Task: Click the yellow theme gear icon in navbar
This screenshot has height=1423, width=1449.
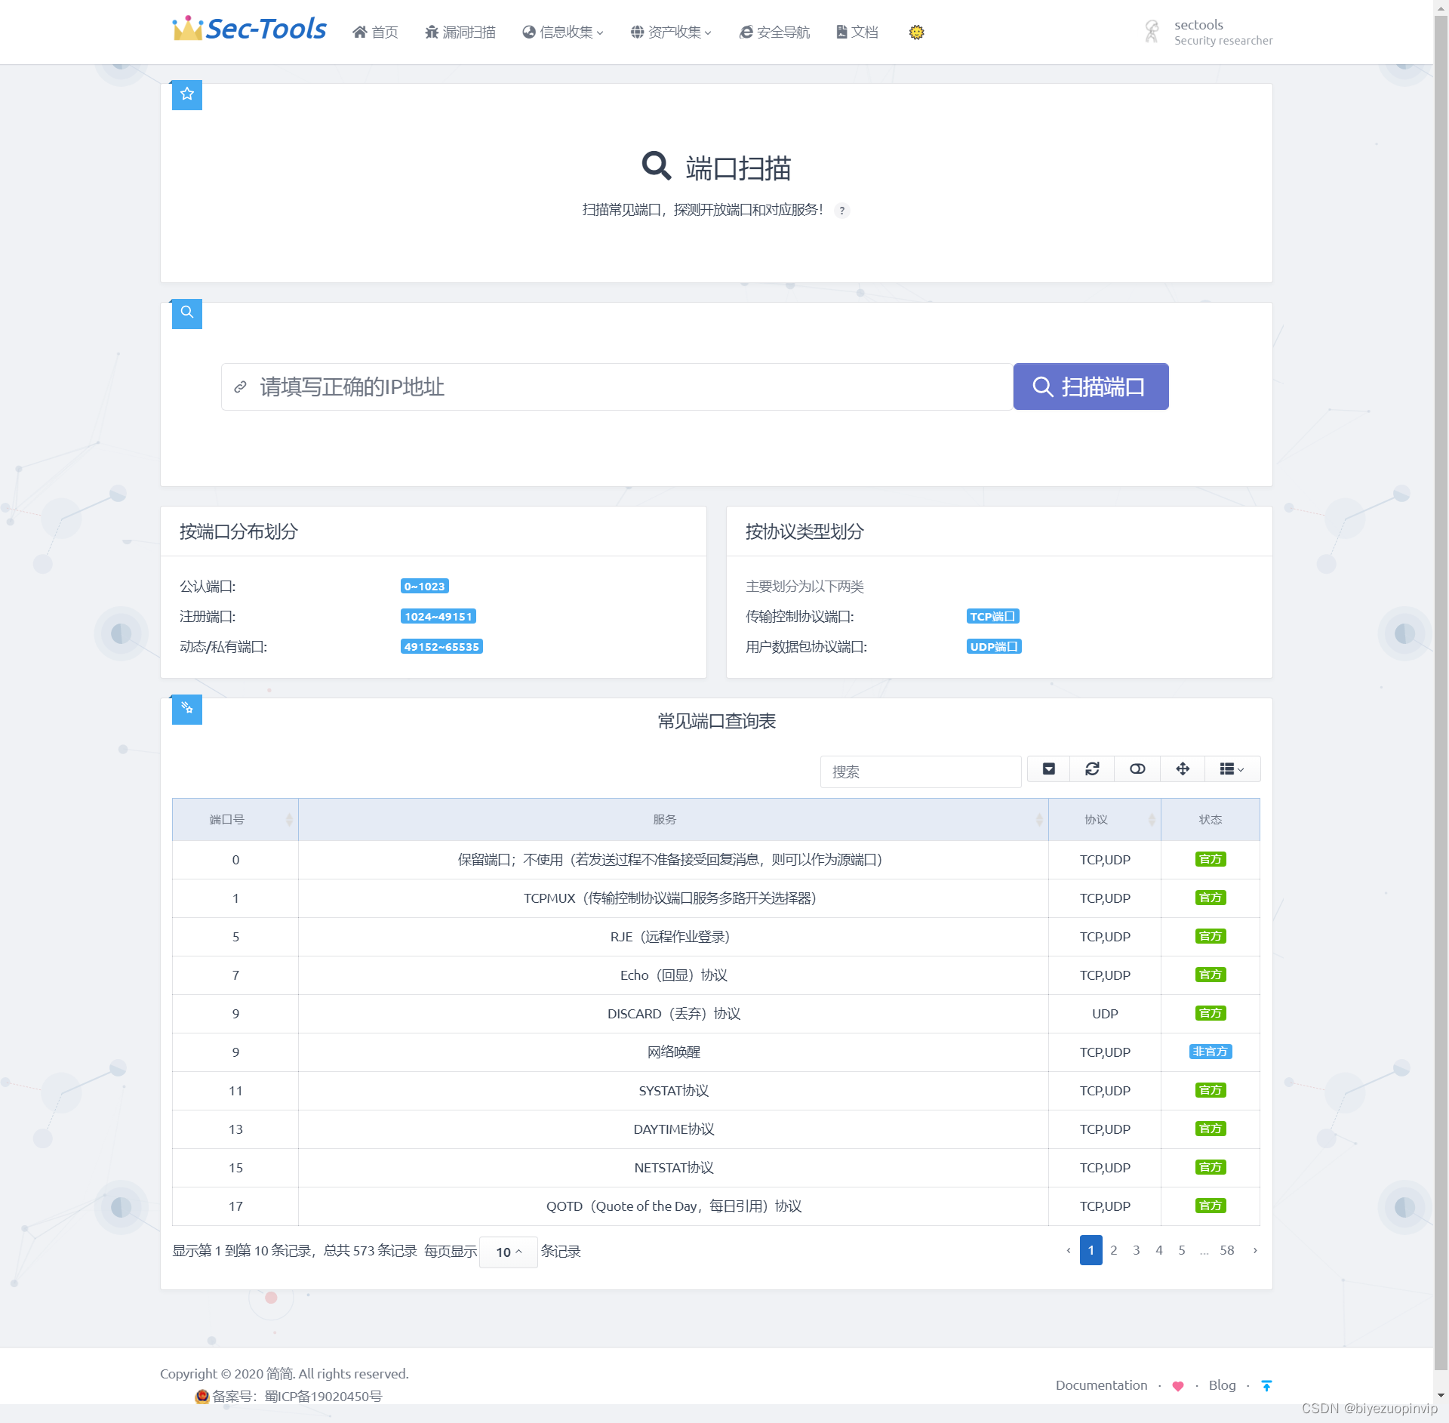Action: (x=916, y=32)
